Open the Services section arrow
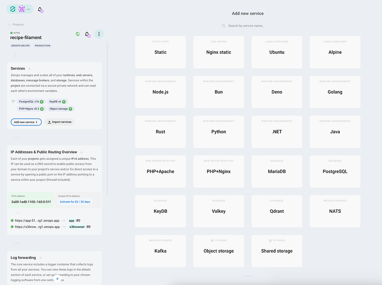The height and width of the screenshot is (285, 382). [x=29, y=67]
